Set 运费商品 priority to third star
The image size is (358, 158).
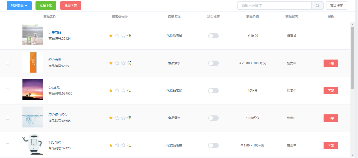(123, 36)
